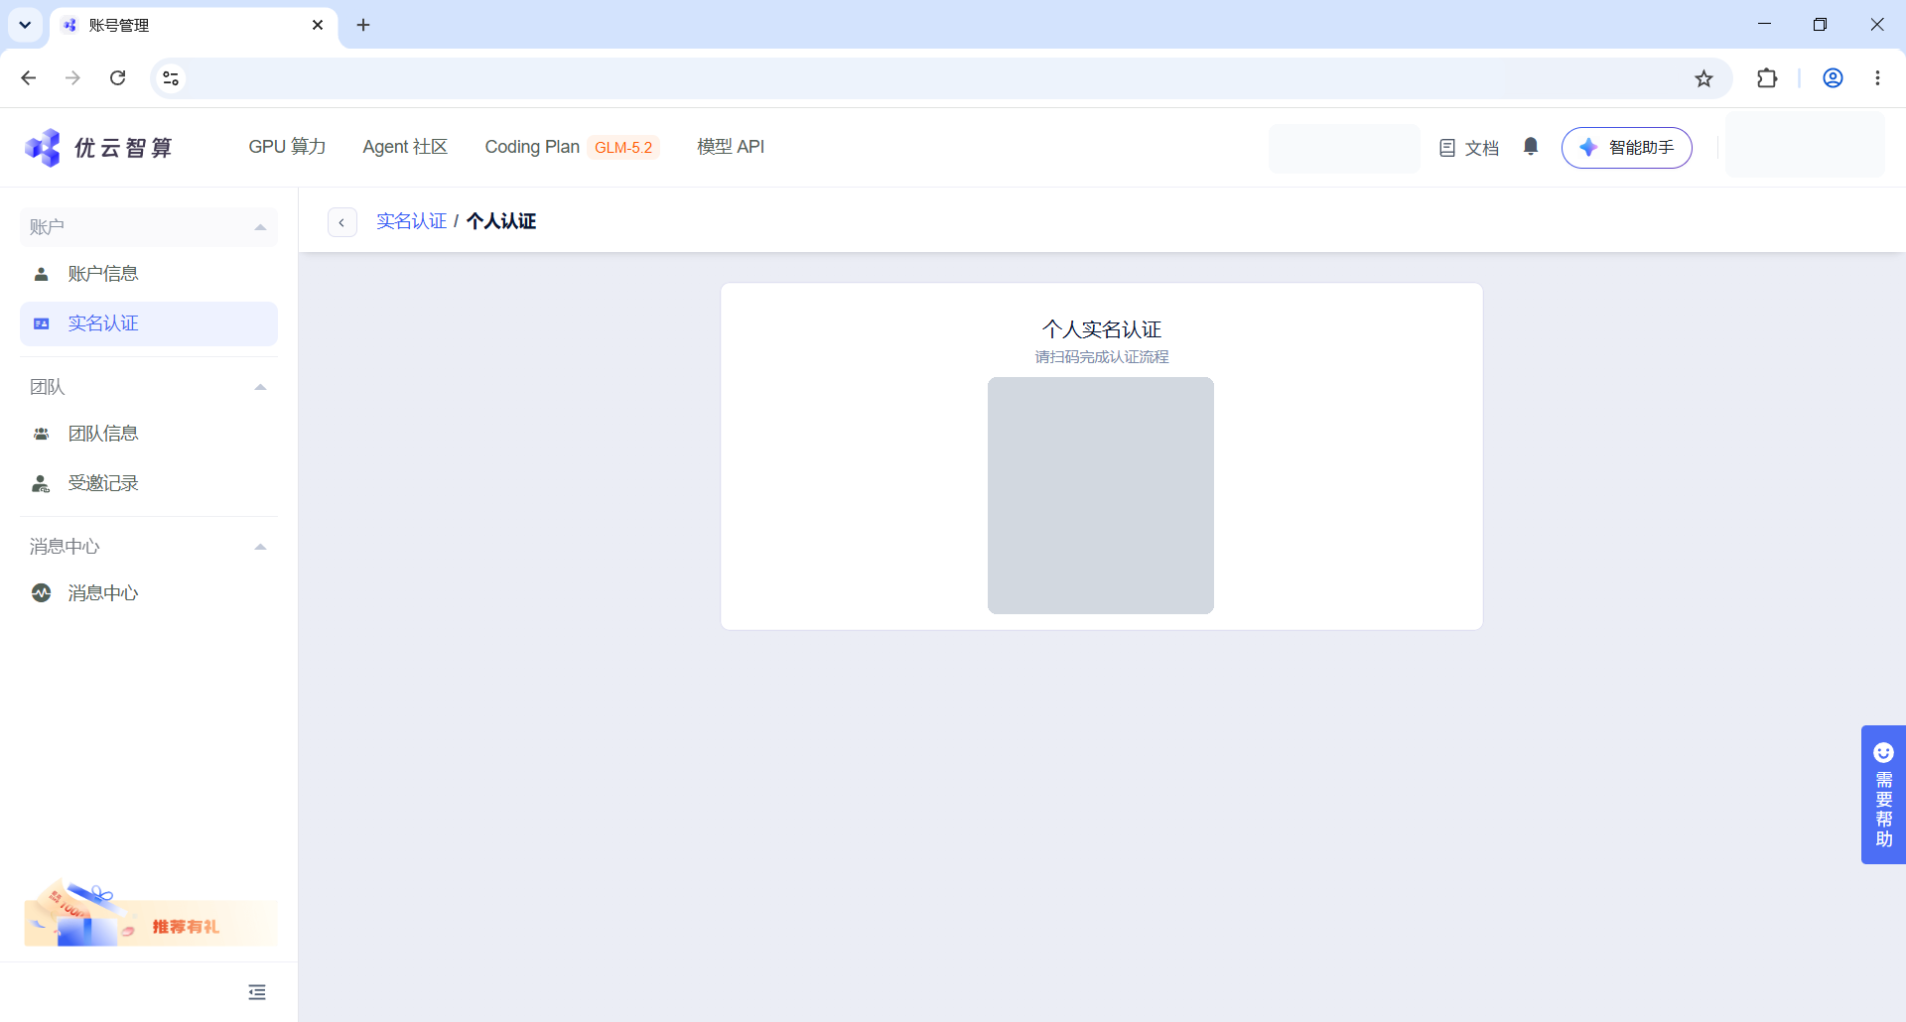The image size is (1906, 1022).
Task: Select the 消息中心 sidebar item
Action: [x=149, y=593]
